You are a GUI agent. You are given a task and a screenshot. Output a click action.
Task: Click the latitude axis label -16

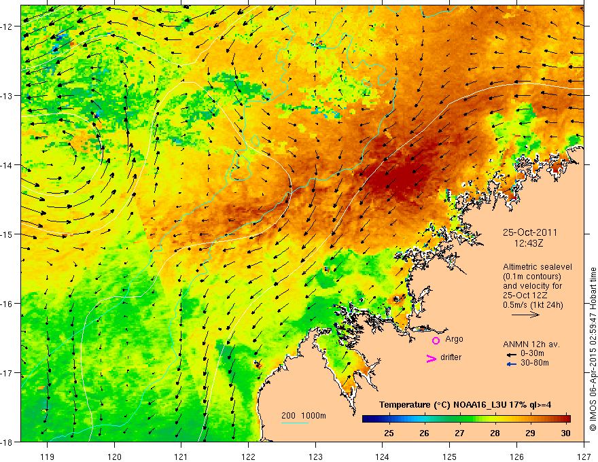7,304
